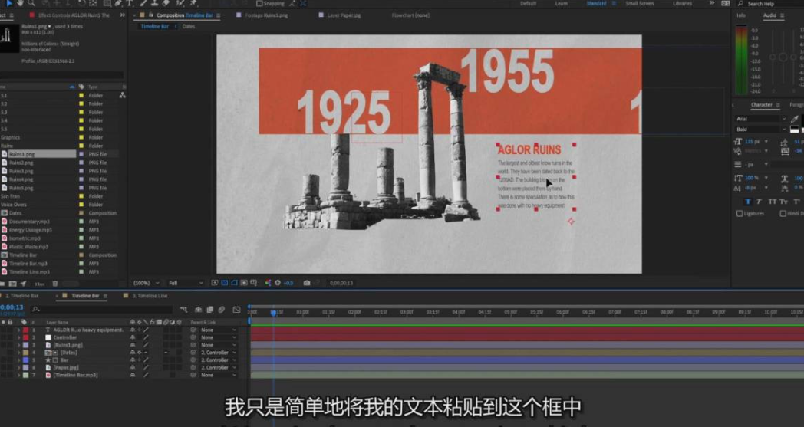804x427 pixels.
Task: Open the Timeline Line timeline tab
Action: point(150,295)
